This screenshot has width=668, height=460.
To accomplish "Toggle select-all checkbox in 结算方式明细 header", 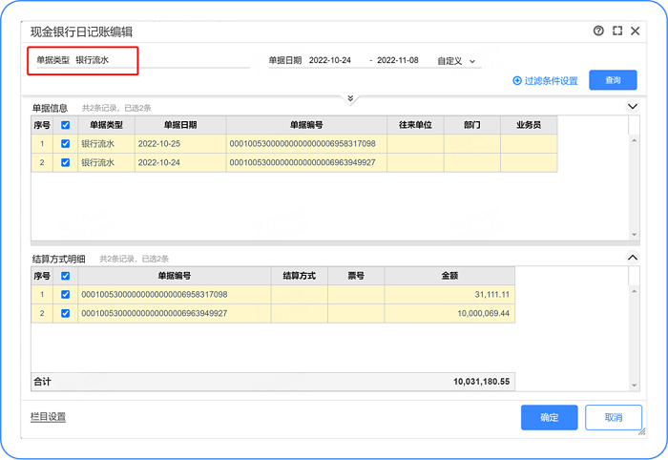I will 65,276.
